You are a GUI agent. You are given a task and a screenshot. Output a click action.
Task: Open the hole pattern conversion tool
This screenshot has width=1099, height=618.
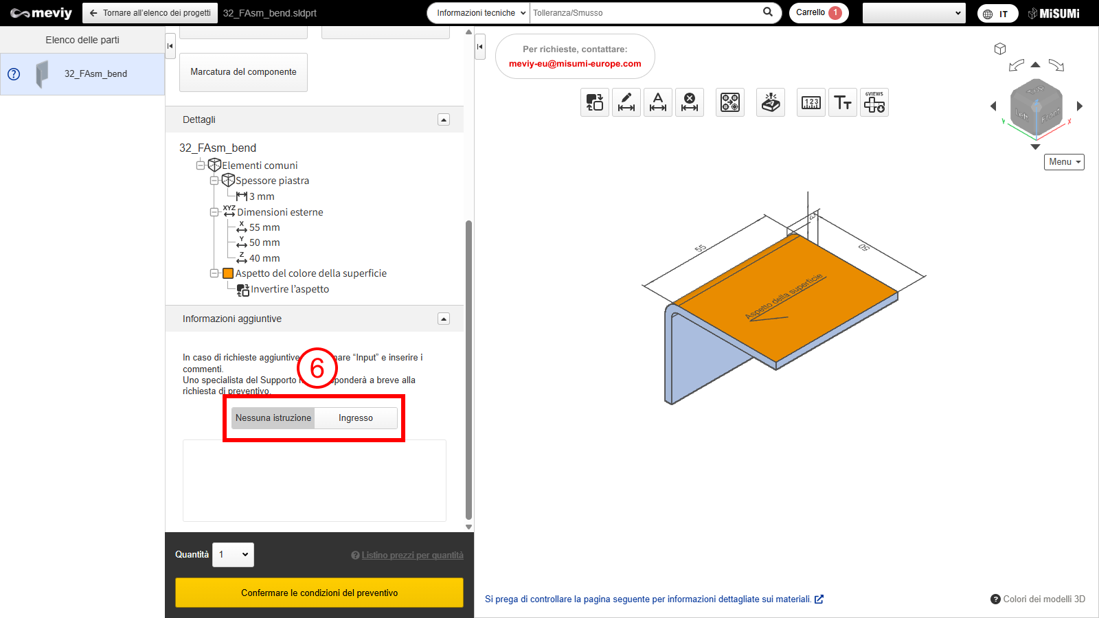click(x=730, y=103)
